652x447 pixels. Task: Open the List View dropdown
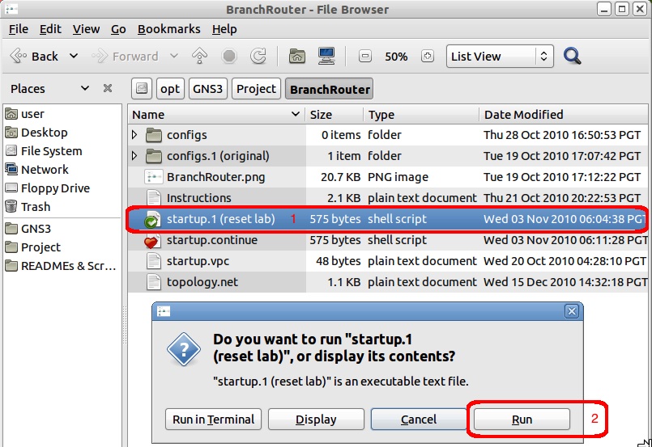coord(500,57)
